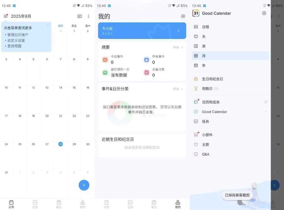Open 主题 from the sidebar
The image size is (284, 210).
pos(205,144)
